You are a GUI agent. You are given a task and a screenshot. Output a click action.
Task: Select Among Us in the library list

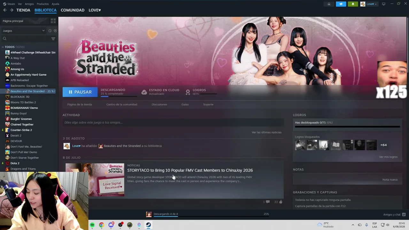pyautogui.click(x=17, y=69)
